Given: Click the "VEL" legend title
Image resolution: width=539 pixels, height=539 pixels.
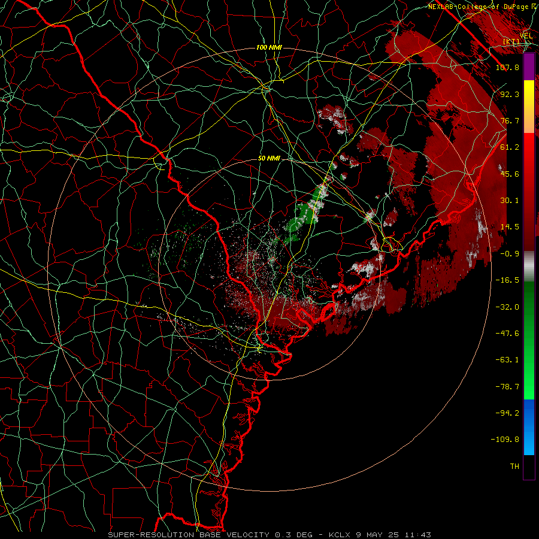Looking at the screenshot, I should click(526, 36).
